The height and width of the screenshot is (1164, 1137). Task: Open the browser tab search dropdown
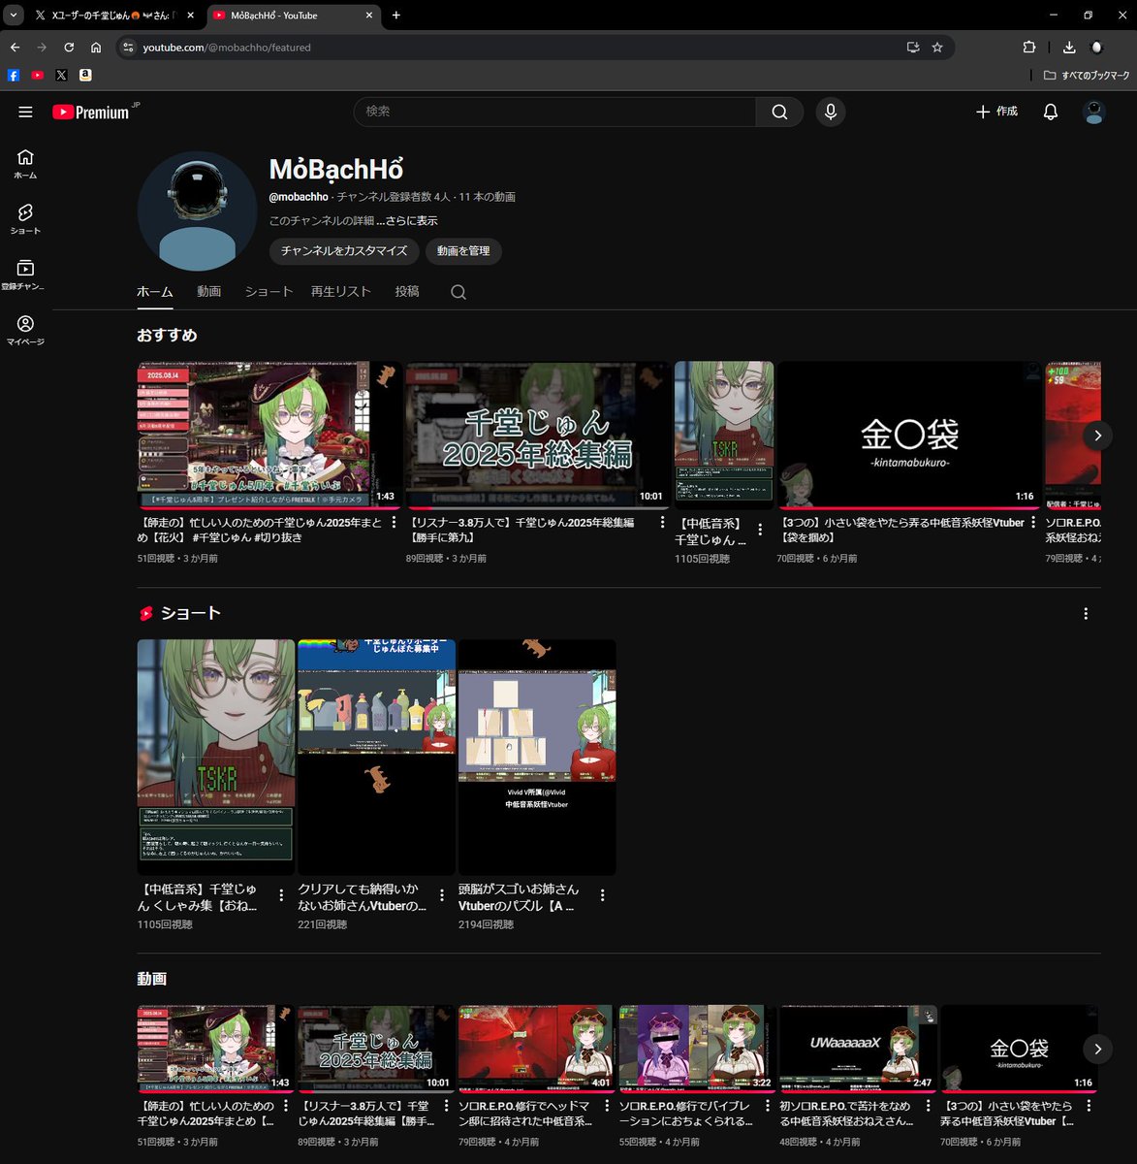pos(14,16)
